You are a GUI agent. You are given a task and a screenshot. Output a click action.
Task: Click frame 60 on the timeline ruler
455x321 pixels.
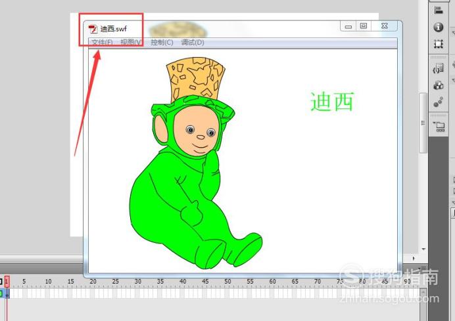[272, 282]
